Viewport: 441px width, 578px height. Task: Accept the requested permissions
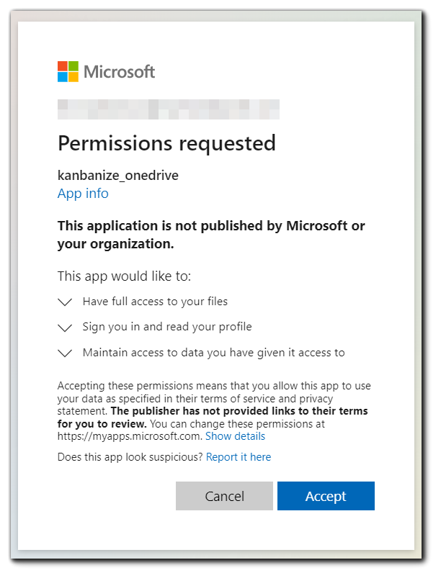[326, 496]
